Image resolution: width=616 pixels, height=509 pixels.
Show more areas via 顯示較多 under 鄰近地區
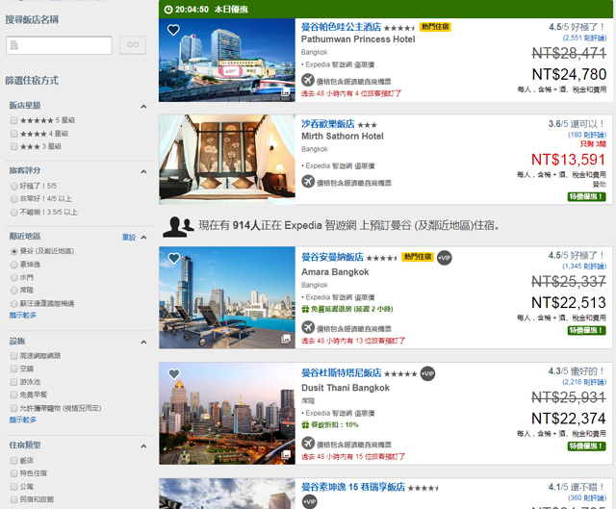click(x=23, y=315)
